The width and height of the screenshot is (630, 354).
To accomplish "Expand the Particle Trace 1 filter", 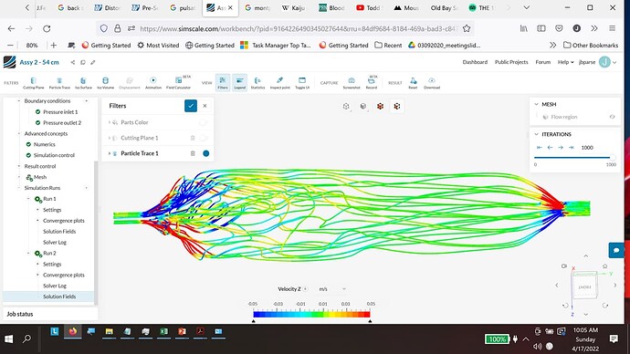I will (110, 153).
